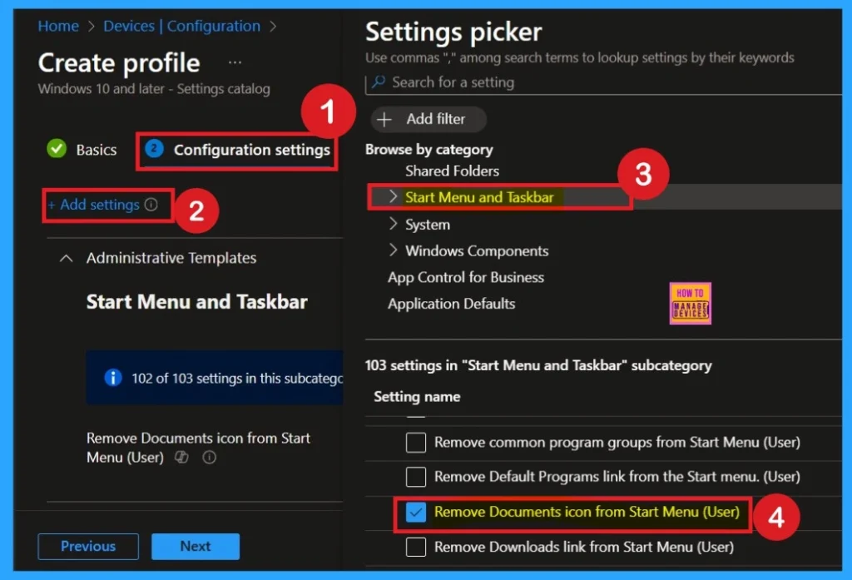Expand the System category

point(392,224)
